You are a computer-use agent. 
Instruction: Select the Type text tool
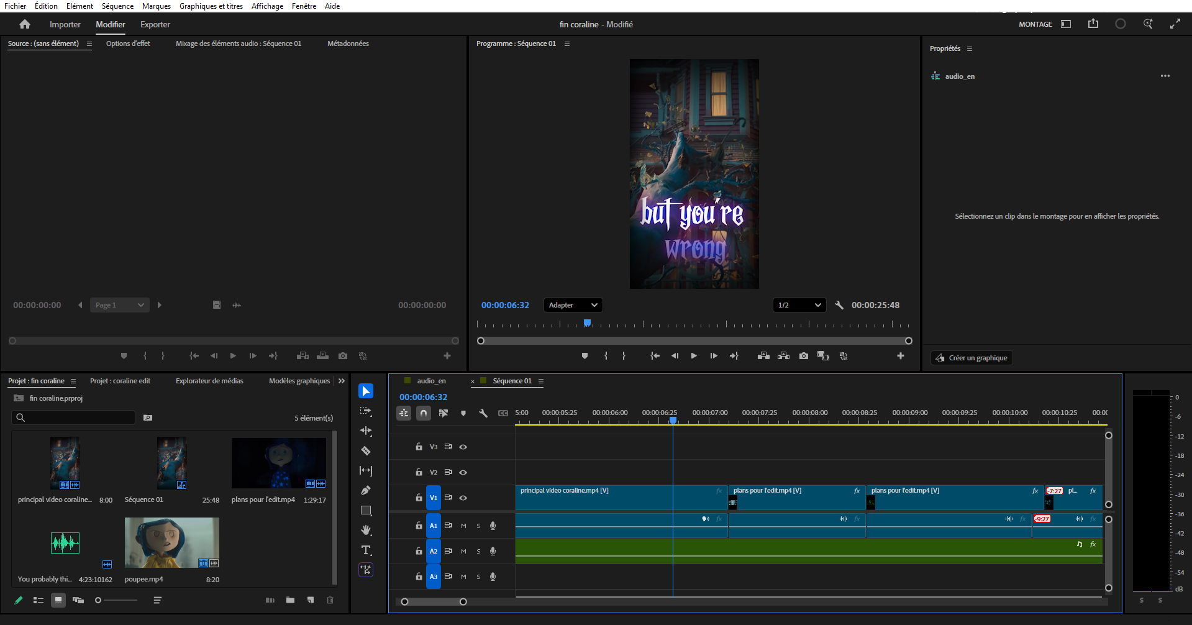pos(366,550)
